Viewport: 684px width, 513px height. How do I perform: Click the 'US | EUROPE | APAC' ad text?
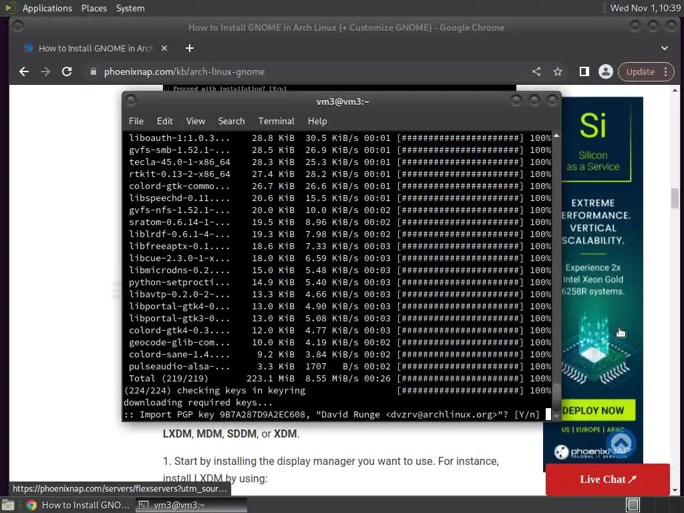pyautogui.click(x=593, y=430)
